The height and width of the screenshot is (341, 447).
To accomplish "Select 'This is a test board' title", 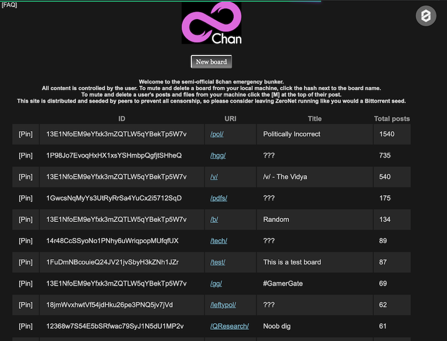I will (292, 262).
